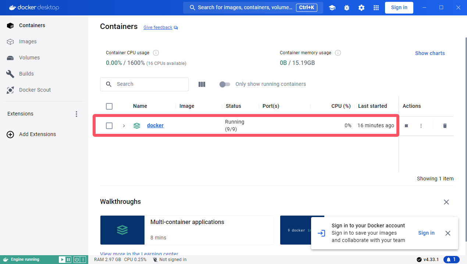Click the CPU usage info icon
This screenshot has height=264, width=467.
click(156, 53)
